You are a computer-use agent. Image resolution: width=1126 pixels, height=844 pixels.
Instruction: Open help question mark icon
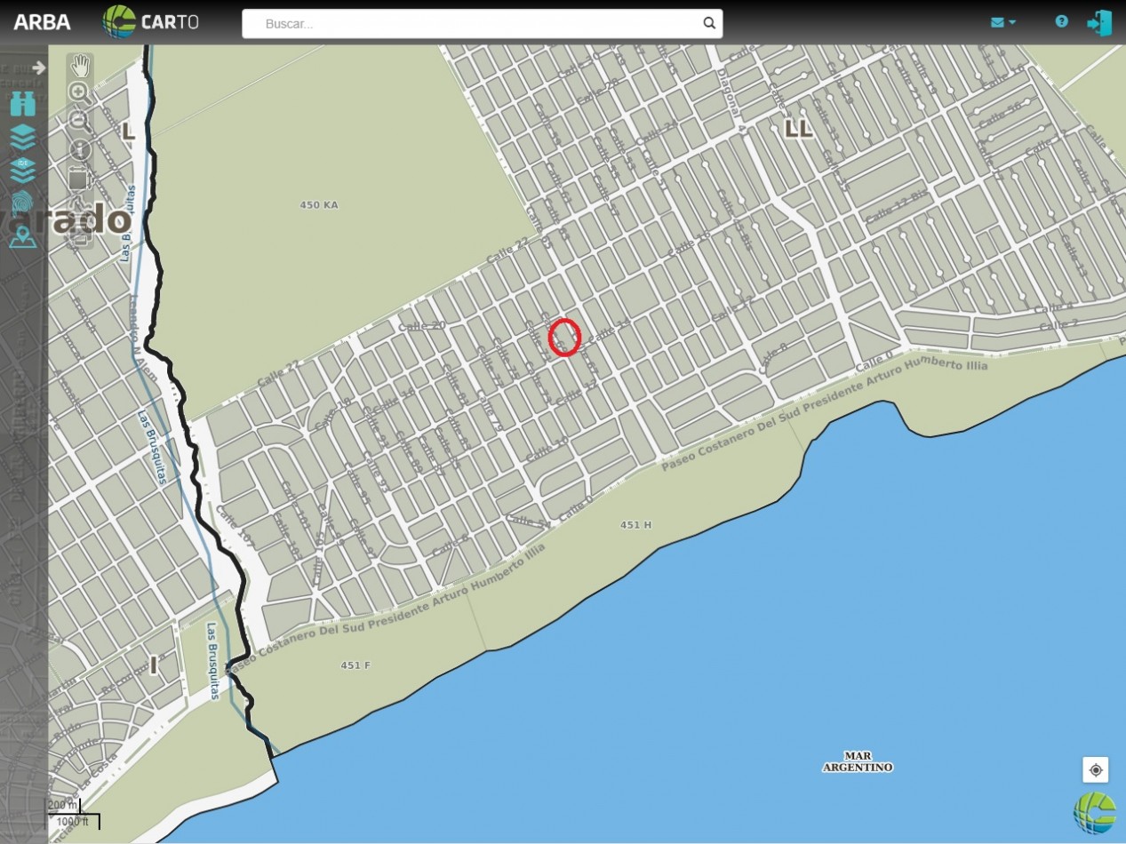[x=1061, y=21]
